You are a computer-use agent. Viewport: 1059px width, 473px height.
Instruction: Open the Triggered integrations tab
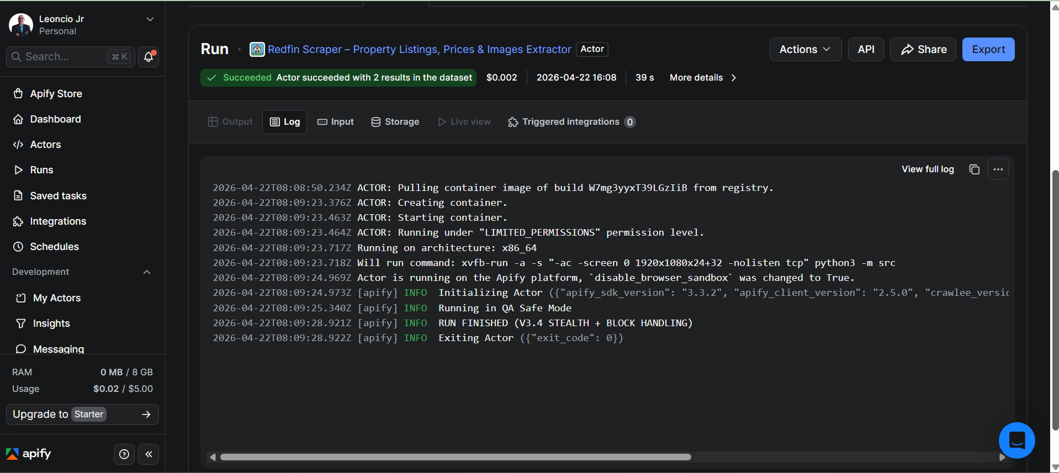[571, 122]
